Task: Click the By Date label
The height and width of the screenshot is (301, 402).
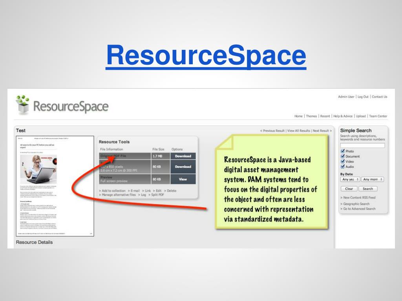Action: [x=346, y=174]
